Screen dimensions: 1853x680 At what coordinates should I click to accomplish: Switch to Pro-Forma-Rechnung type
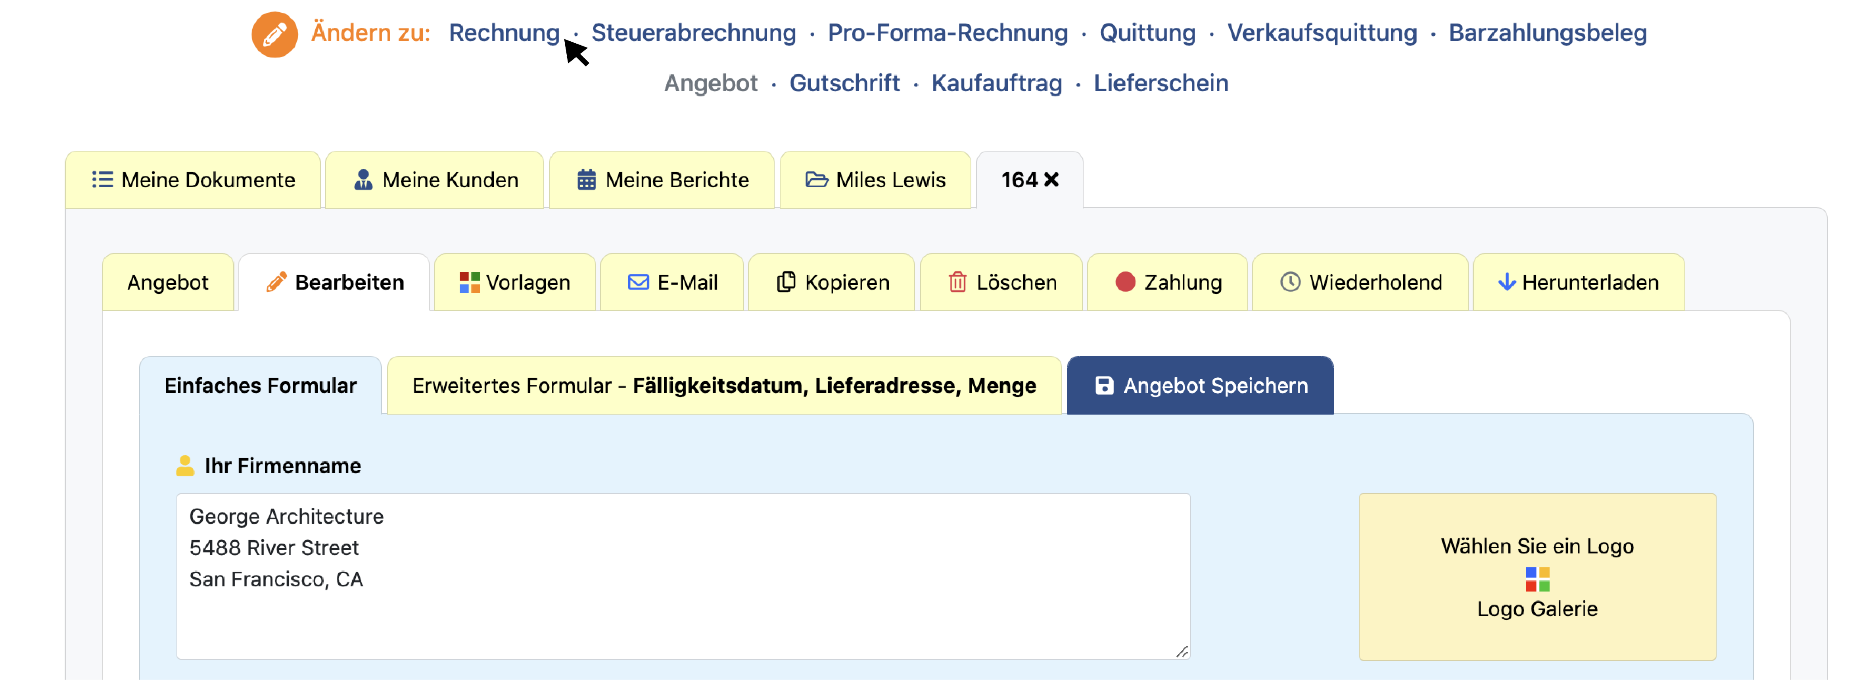coord(948,33)
